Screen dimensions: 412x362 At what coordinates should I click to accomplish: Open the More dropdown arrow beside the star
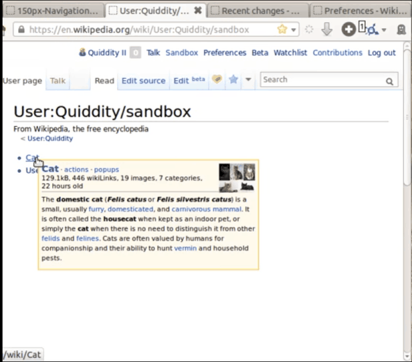point(248,80)
